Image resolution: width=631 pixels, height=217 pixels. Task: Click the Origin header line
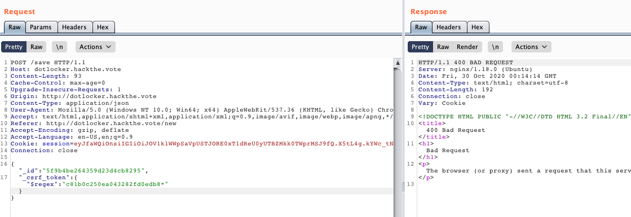83,96
